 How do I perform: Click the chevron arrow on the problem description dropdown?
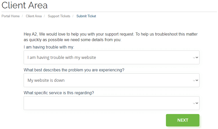click(195, 80)
